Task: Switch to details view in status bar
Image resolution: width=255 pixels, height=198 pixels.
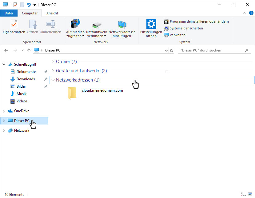Action: (x=243, y=194)
